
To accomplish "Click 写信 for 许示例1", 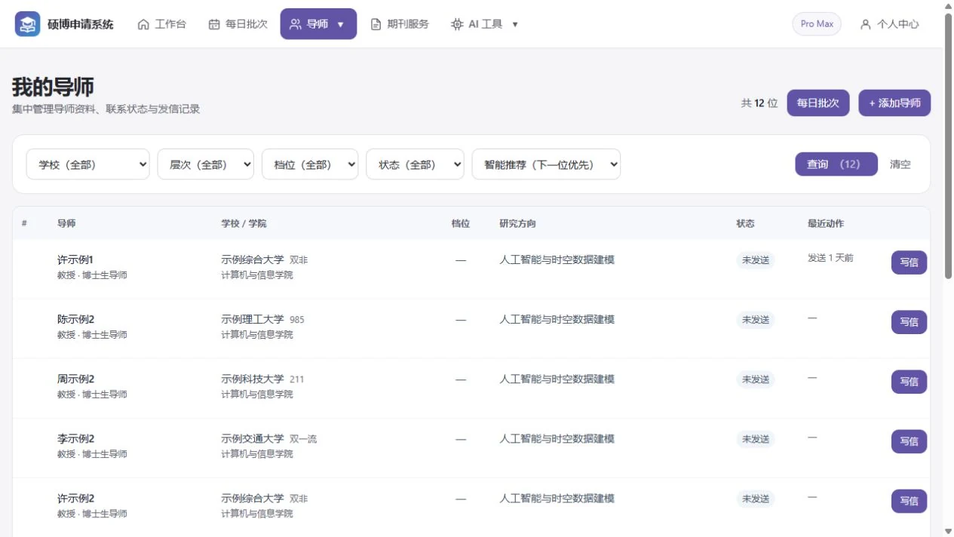I will tap(909, 262).
